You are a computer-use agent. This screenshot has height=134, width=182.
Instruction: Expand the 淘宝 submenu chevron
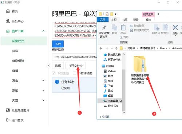(x=43, y=80)
